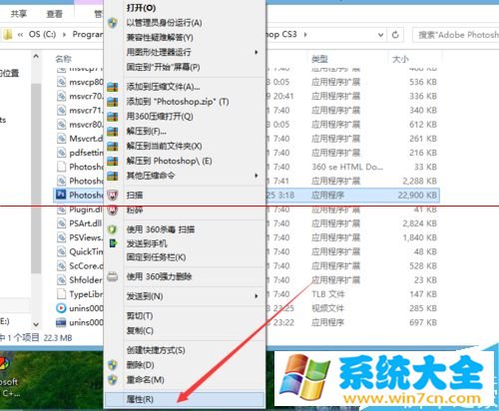
Task: Click the 22,900 KB size cell
Action: (x=417, y=195)
